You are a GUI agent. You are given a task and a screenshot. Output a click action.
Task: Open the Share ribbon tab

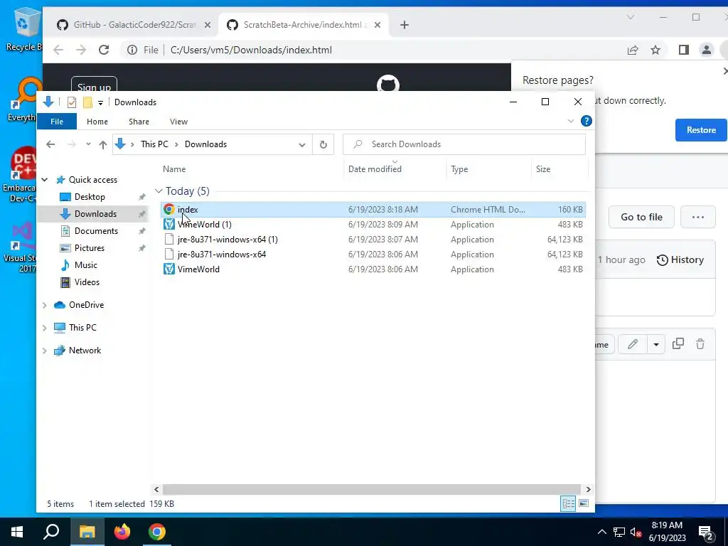(x=139, y=122)
